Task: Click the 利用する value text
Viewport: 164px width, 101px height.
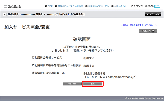Action: 89,58
